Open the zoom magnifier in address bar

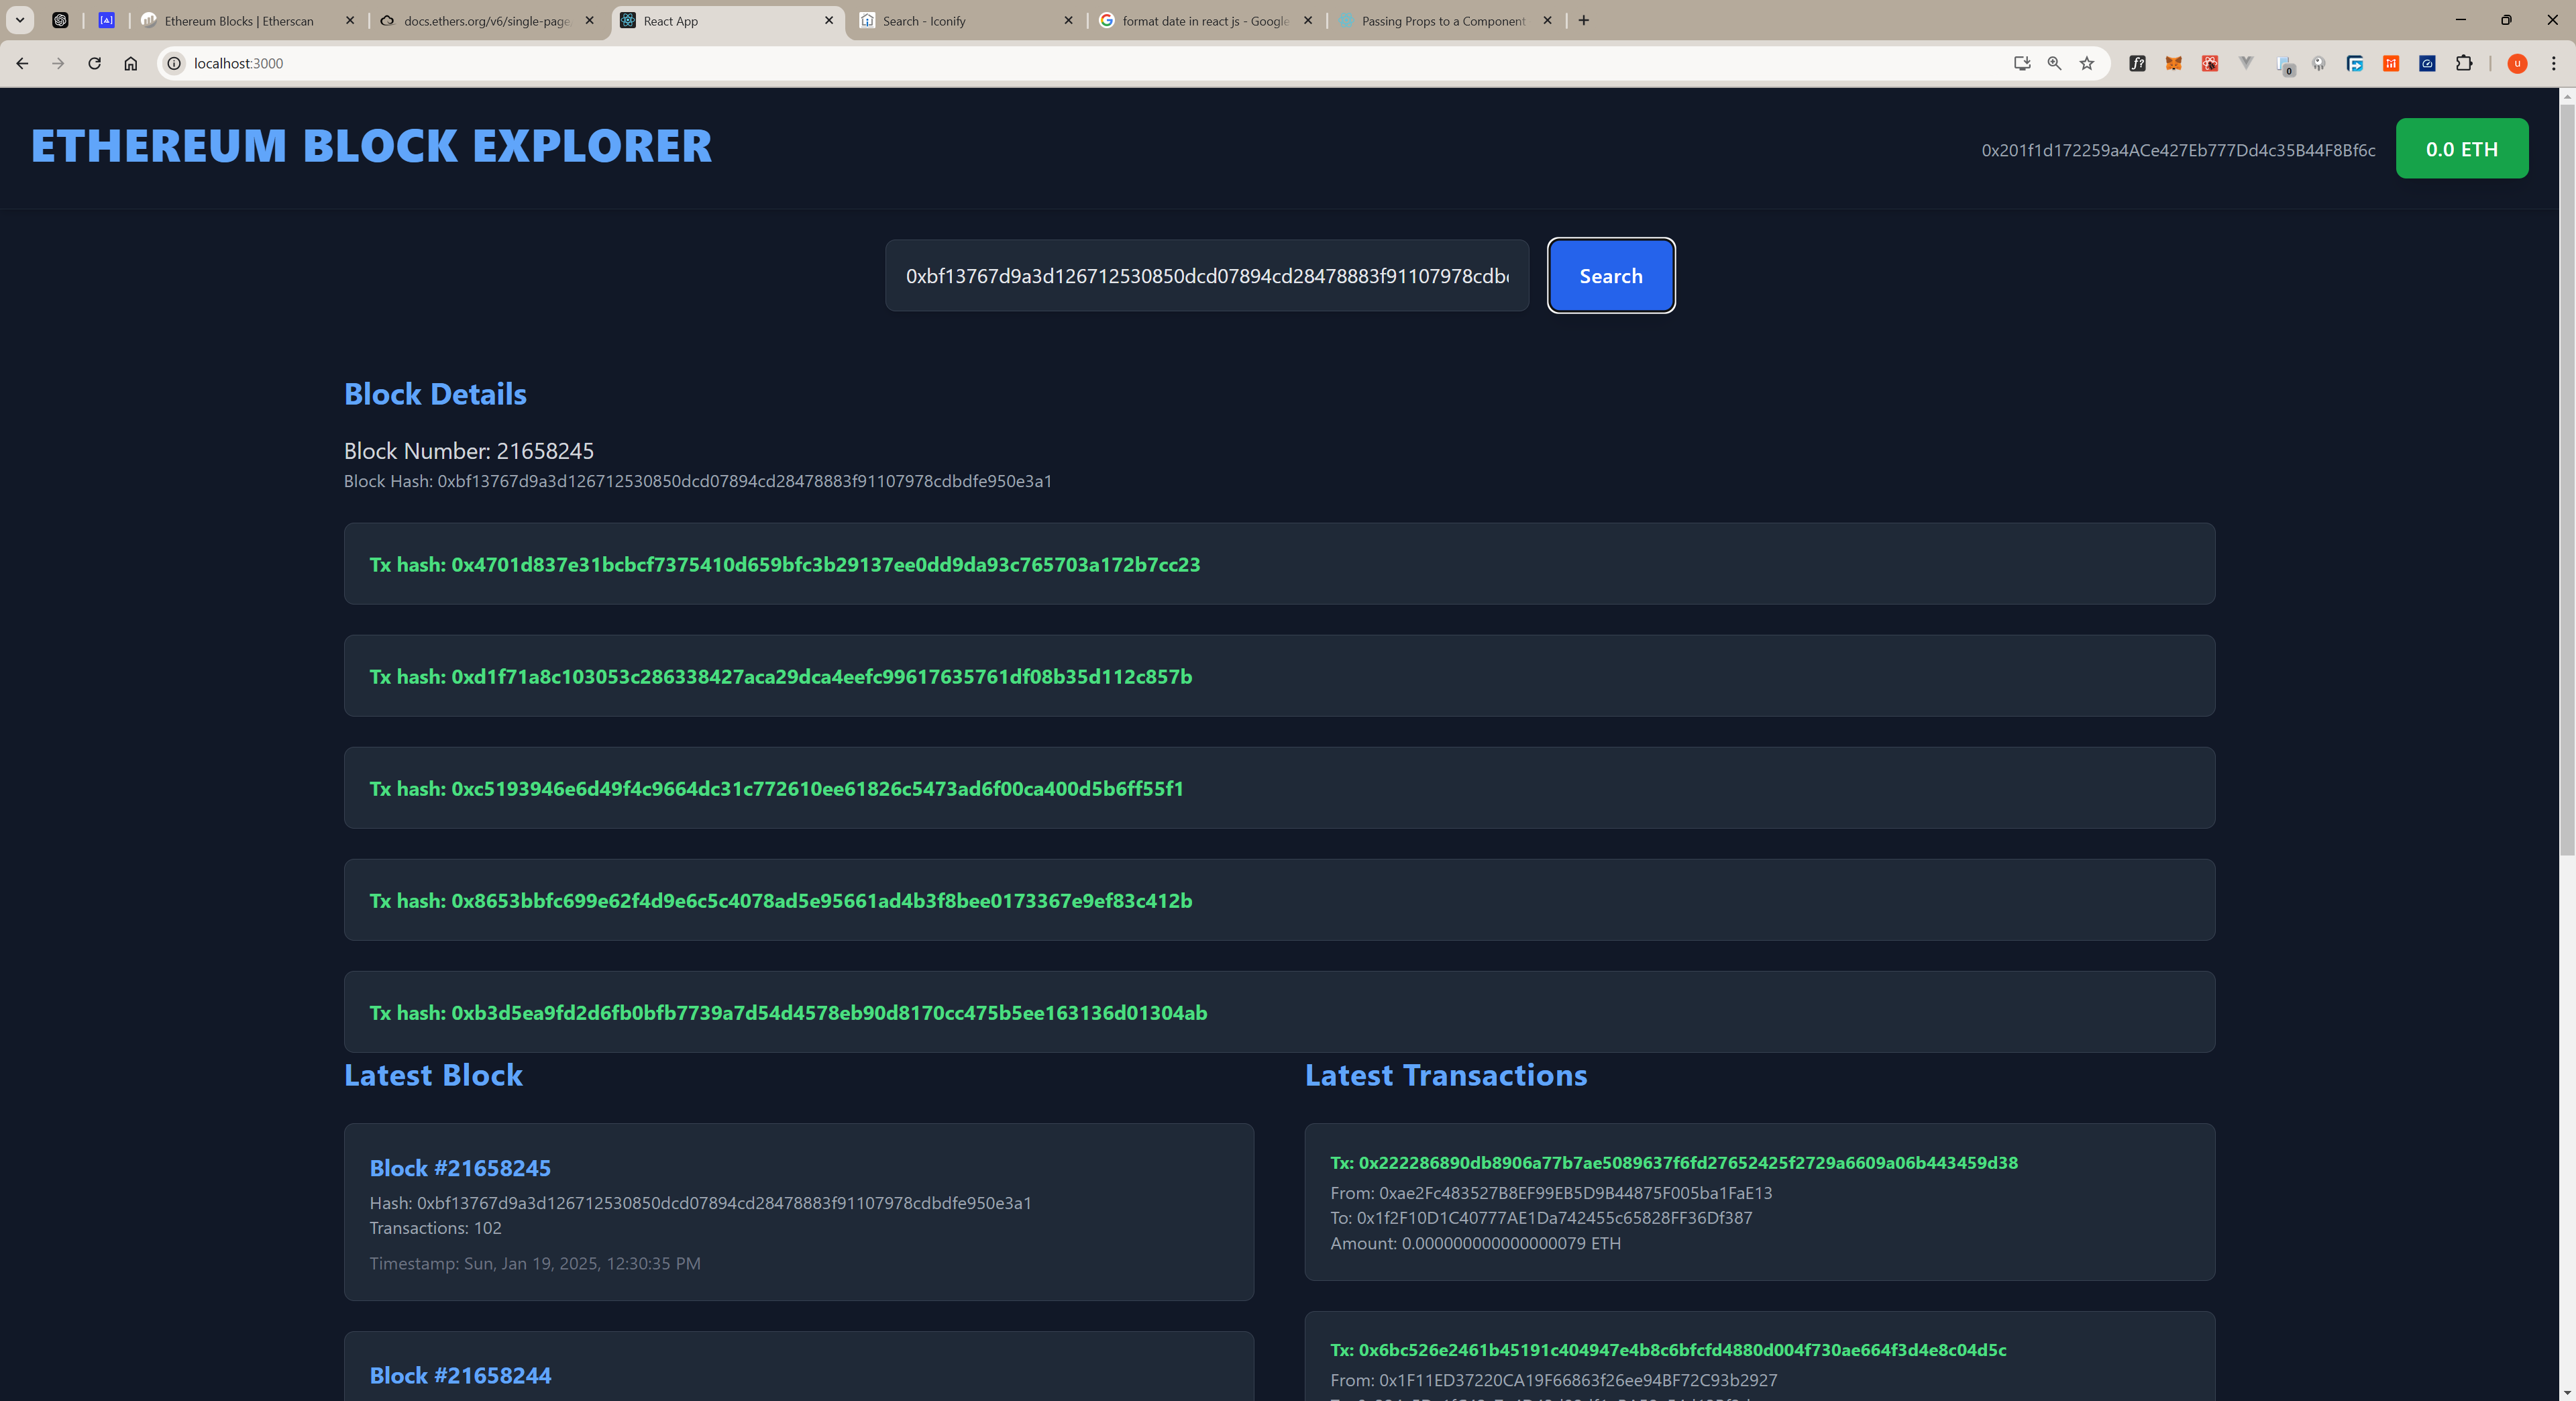(2054, 63)
